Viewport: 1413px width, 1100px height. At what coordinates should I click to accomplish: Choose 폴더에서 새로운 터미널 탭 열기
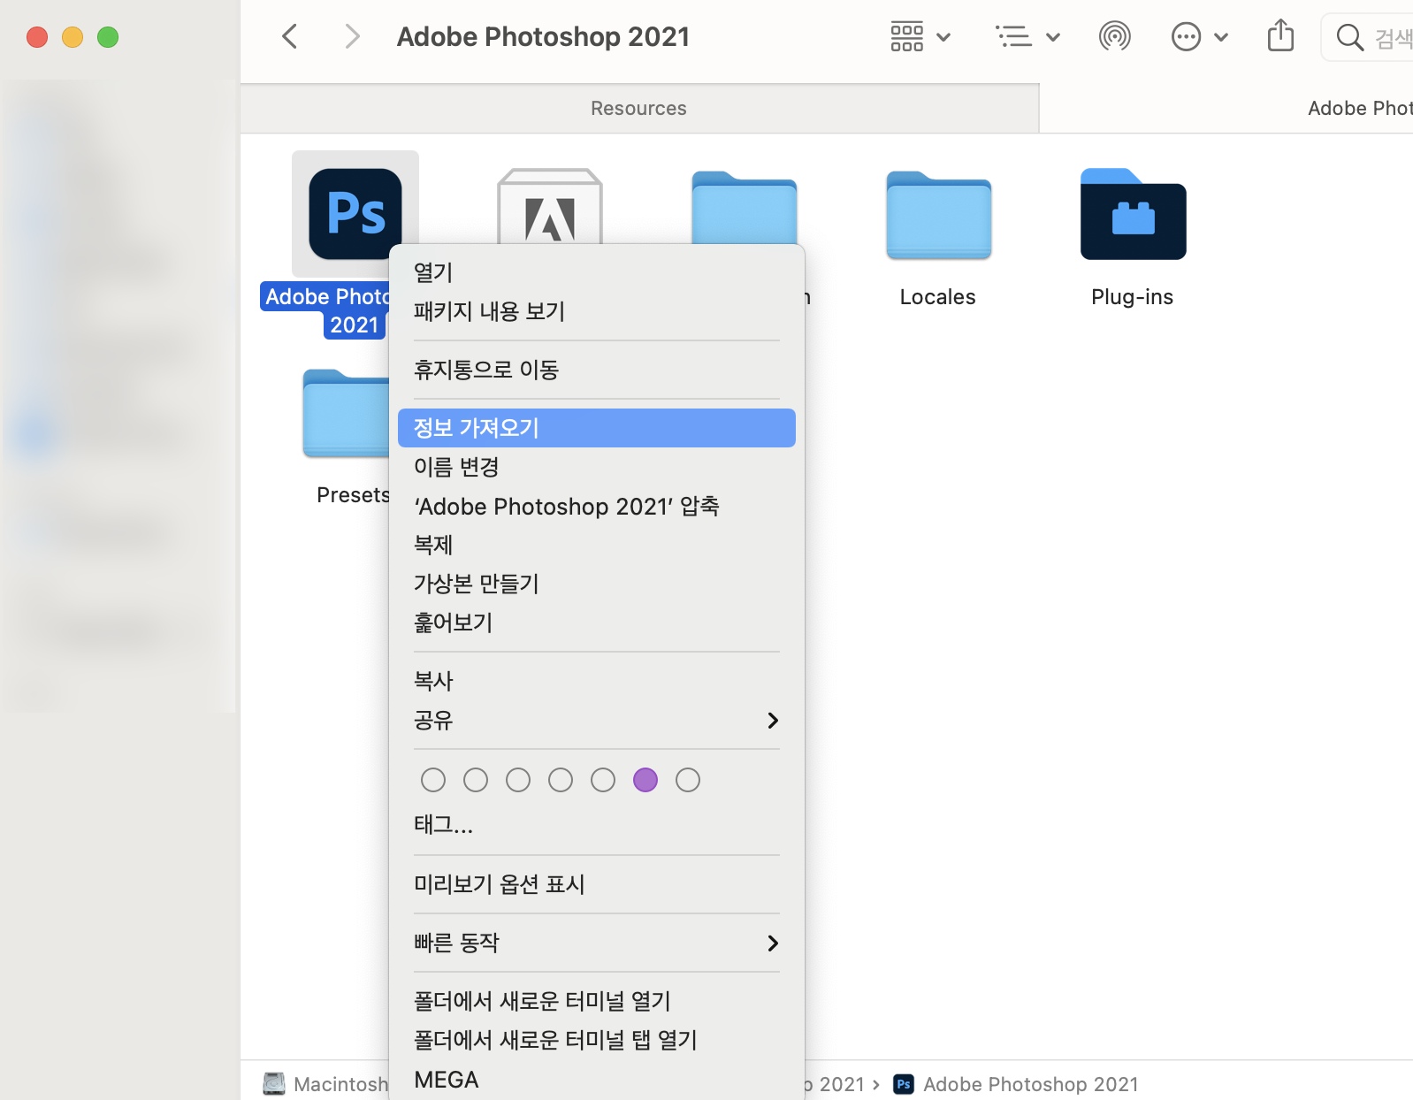(x=597, y=1040)
